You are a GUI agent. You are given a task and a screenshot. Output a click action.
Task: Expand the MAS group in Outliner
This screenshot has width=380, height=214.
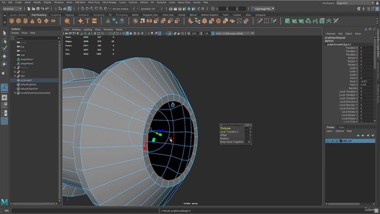pos(15,76)
